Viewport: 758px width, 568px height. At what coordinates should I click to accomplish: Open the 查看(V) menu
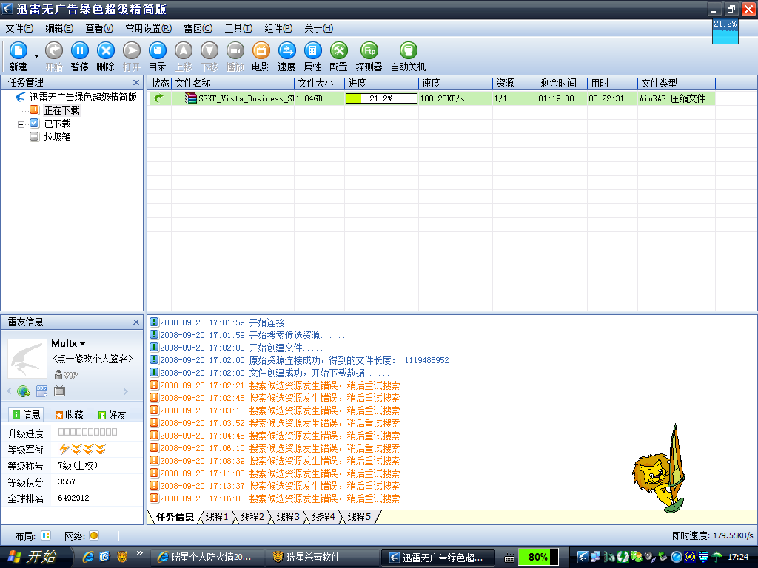[x=99, y=29]
